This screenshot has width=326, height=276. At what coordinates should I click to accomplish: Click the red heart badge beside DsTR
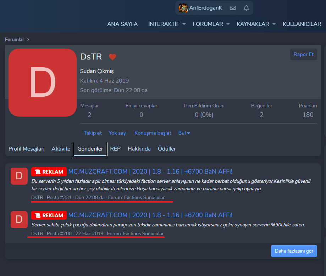[x=112, y=57]
